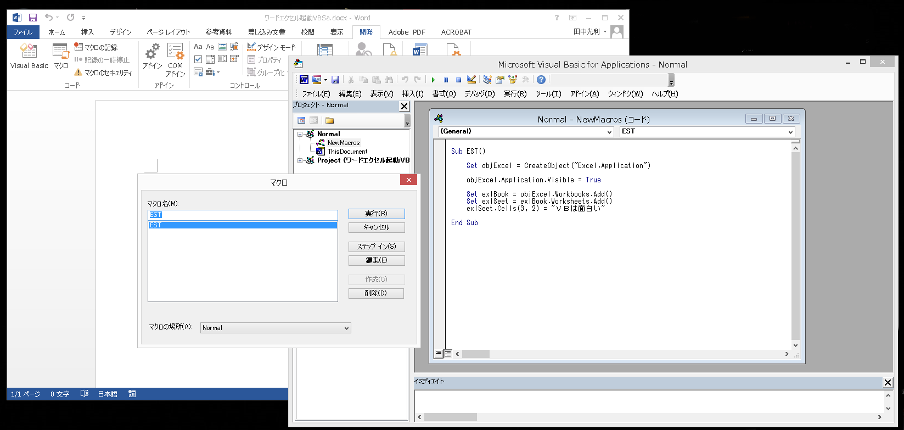Click 実行(R) button in macro dialog
904x430 pixels.
377,214
